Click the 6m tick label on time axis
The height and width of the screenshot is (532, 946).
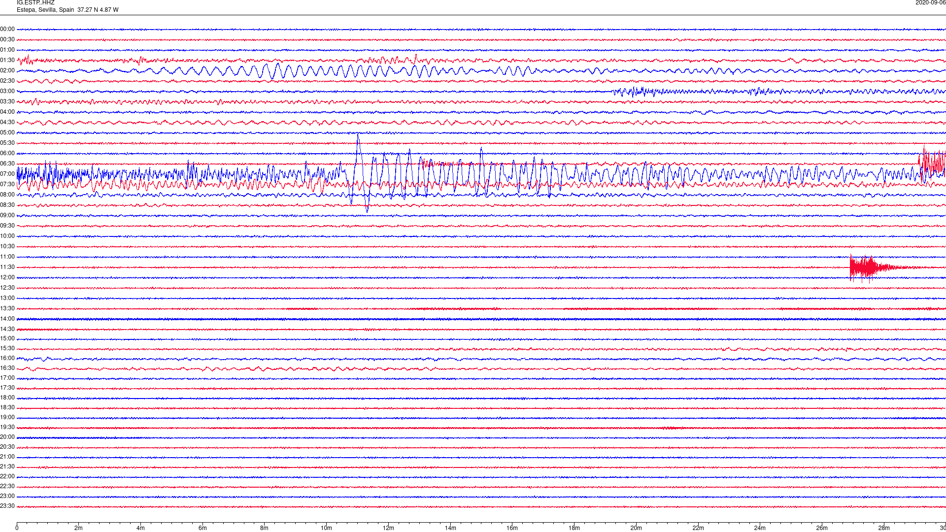click(203, 529)
